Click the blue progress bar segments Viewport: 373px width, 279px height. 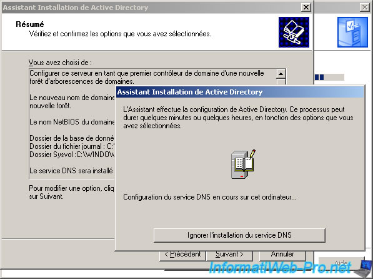(x=319, y=77)
